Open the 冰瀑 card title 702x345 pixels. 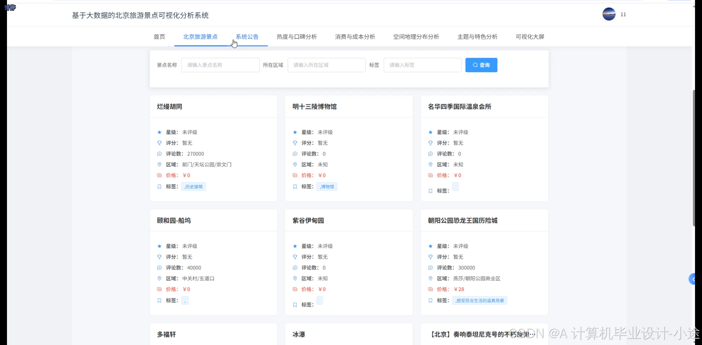point(298,334)
